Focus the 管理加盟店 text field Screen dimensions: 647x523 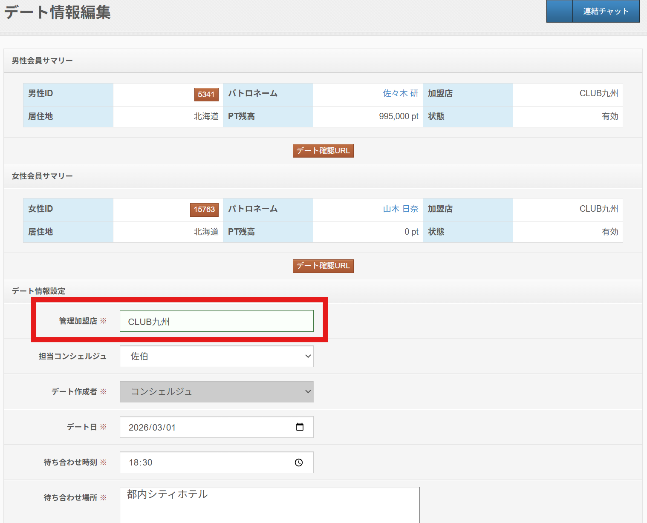click(x=217, y=321)
